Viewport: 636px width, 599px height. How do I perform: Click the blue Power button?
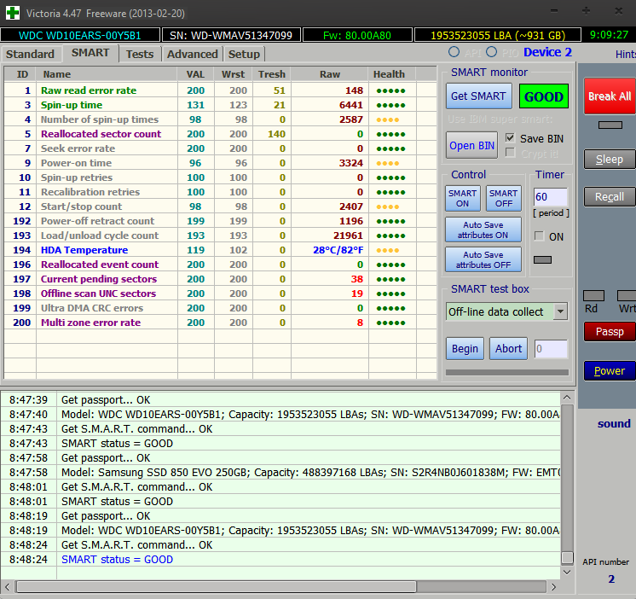click(610, 370)
